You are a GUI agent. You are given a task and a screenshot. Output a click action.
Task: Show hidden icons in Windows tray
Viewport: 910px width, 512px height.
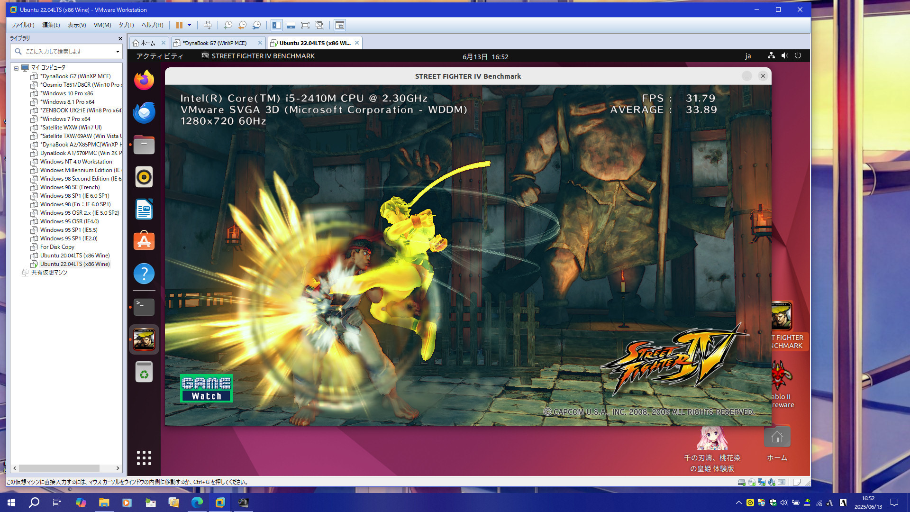(738, 503)
